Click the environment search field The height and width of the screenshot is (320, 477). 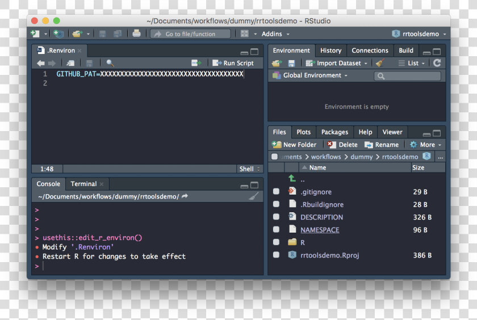click(407, 76)
